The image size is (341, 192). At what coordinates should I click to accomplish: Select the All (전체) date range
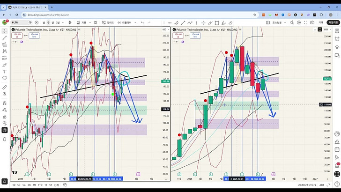click(56, 185)
